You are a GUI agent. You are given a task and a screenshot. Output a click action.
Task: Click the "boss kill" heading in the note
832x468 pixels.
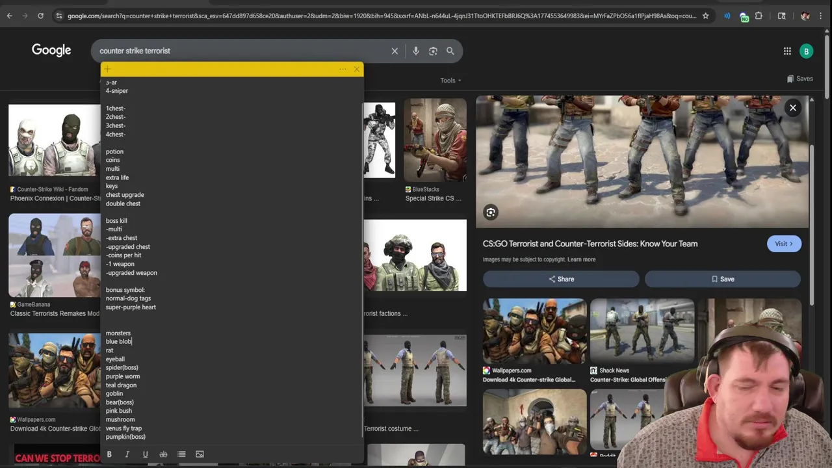click(116, 221)
